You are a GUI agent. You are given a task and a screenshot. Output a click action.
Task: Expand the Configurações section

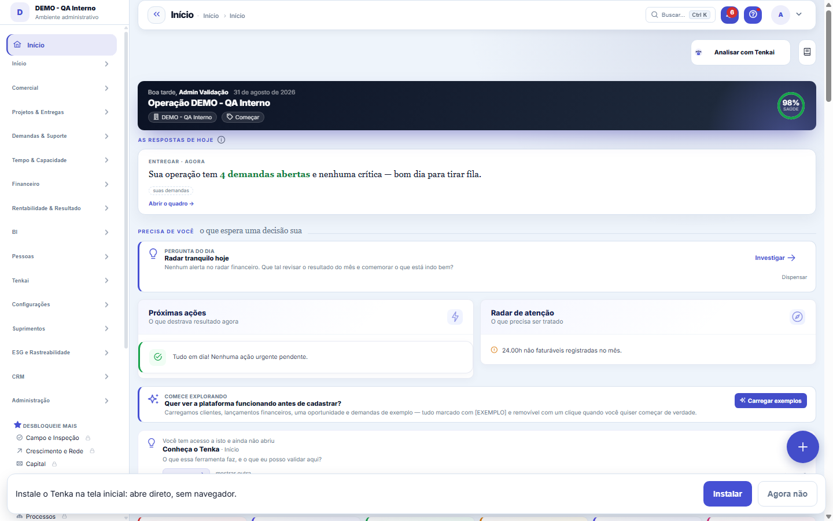pyautogui.click(x=60, y=304)
